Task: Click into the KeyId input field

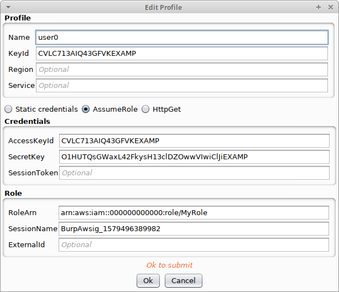Action: click(182, 54)
